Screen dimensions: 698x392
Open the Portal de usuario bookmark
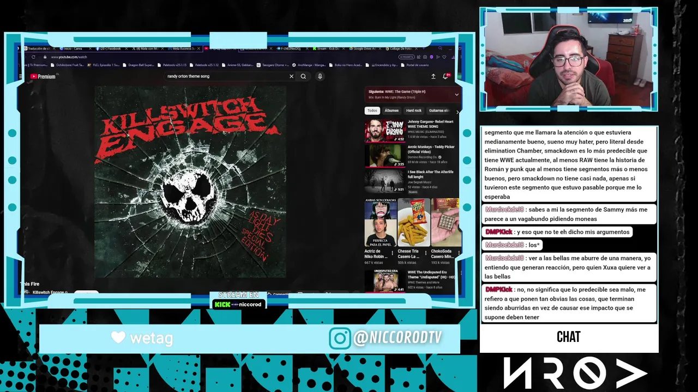tap(415, 65)
